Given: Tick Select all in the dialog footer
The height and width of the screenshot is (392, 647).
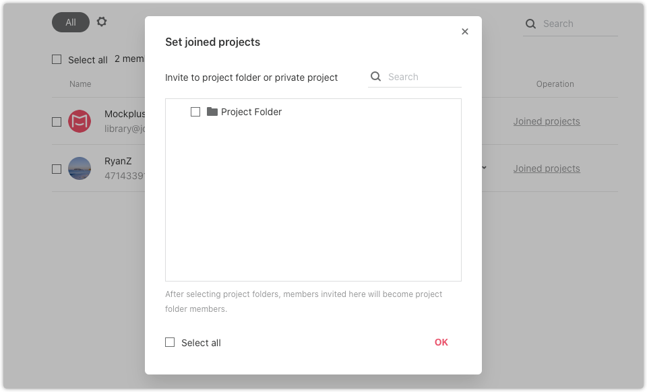Looking at the screenshot, I should click(170, 342).
